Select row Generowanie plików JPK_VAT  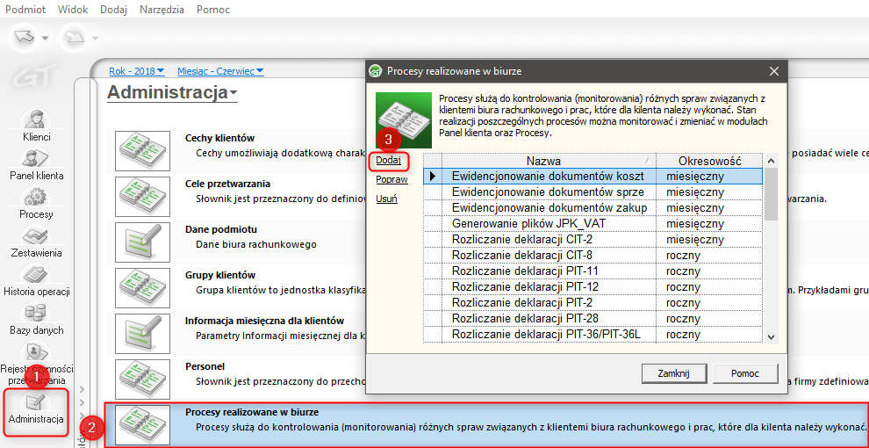(x=593, y=223)
